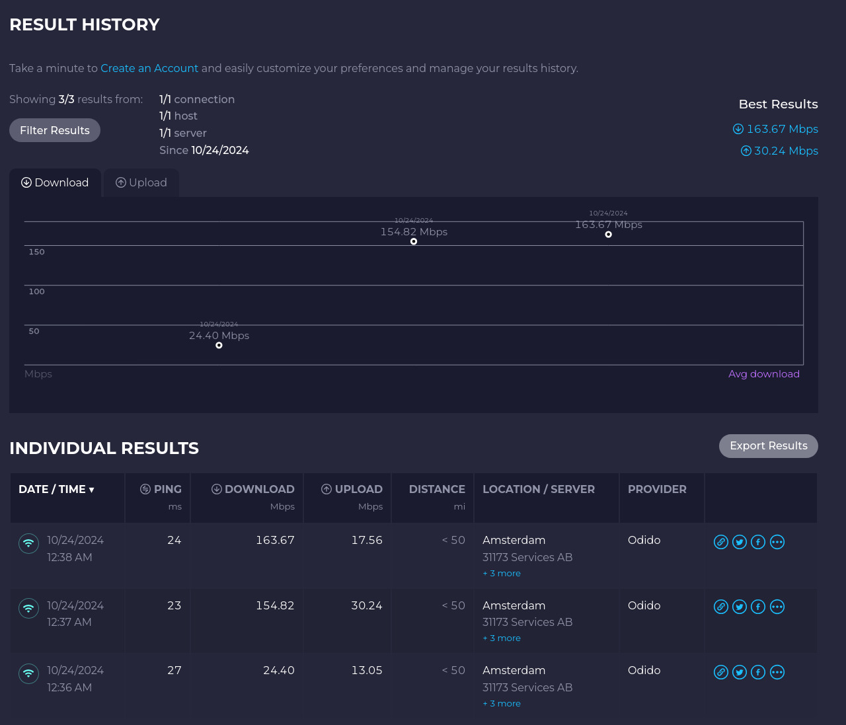Image resolution: width=846 pixels, height=725 pixels.
Task: Open more options for 12:36 AM result
Action: [x=777, y=672]
